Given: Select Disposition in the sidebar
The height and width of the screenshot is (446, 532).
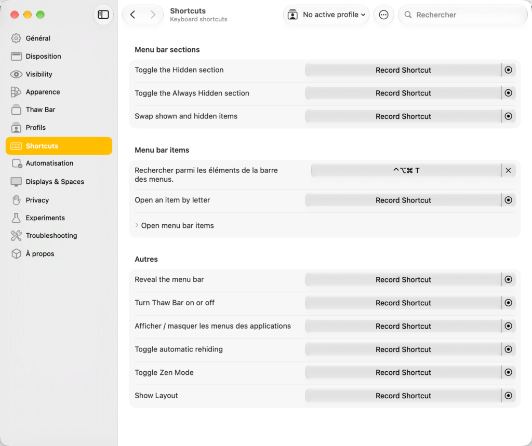Looking at the screenshot, I should point(59,56).
